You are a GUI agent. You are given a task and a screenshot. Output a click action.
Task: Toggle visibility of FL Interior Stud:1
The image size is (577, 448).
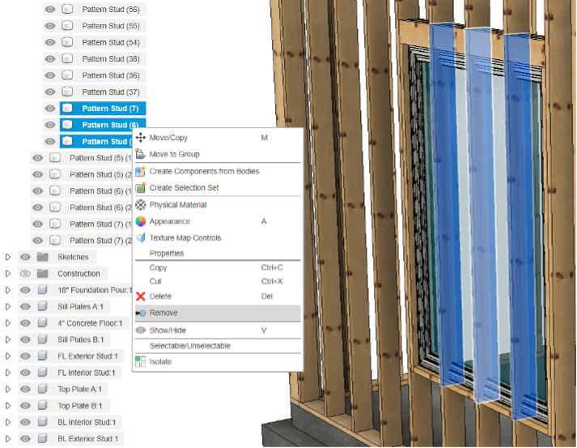[x=25, y=373]
